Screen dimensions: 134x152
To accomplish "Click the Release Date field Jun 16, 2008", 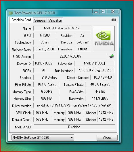I will pos(45,49).
